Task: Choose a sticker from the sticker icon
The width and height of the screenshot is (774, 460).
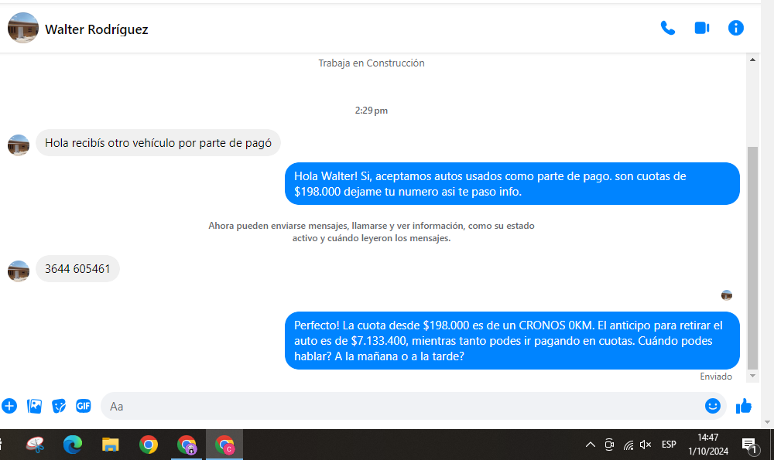Action: 59,406
